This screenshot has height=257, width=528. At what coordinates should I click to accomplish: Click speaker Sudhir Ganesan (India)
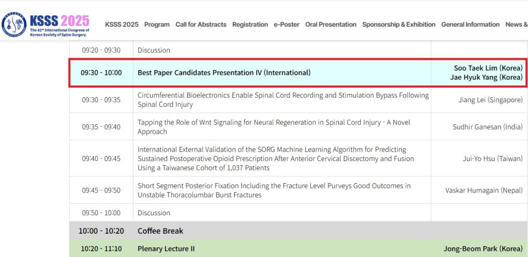(x=488, y=127)
